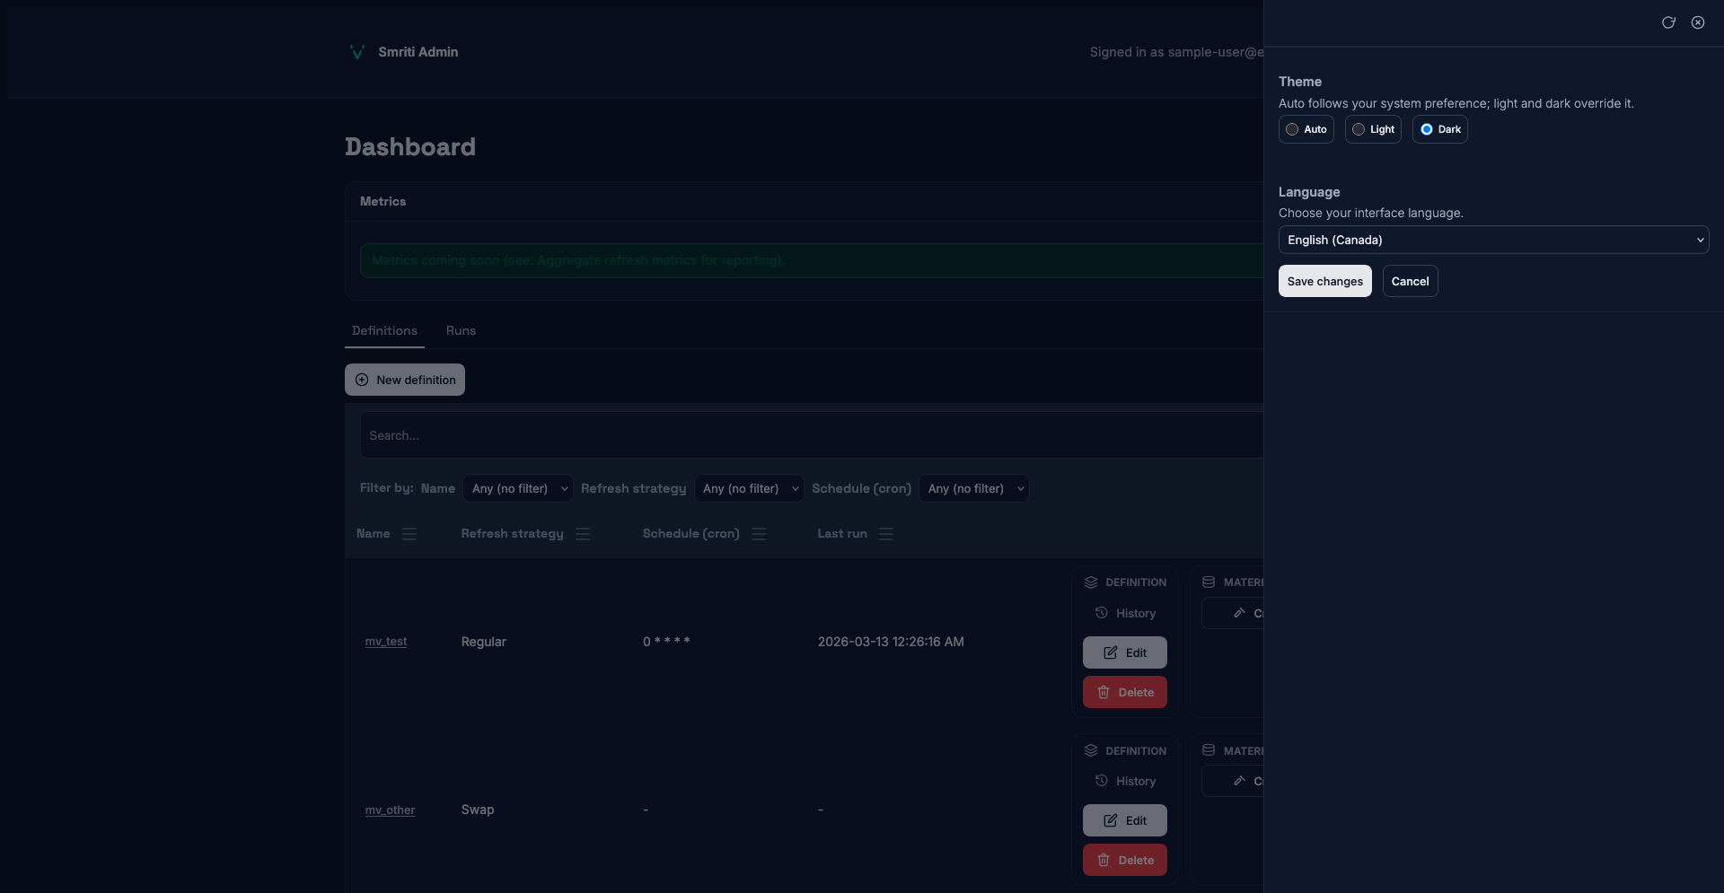The width and height of the screenshot is (1724, 893).
Task: Click Refresh strategy column menu icon
Action: 583,534
